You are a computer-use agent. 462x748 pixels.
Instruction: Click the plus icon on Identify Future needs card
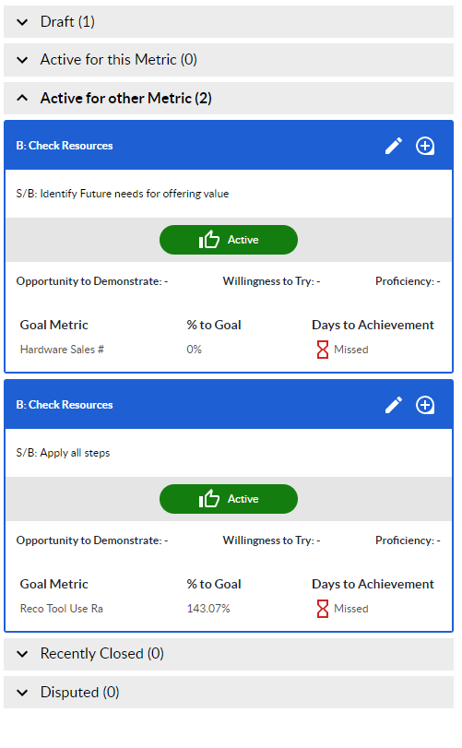coord(425,146)
